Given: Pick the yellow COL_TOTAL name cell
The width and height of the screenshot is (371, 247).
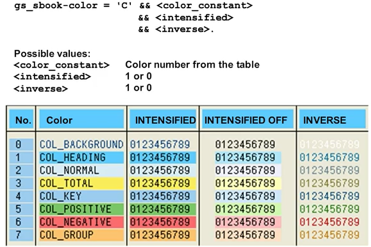Looking at the screenshot, I should 81,183.
